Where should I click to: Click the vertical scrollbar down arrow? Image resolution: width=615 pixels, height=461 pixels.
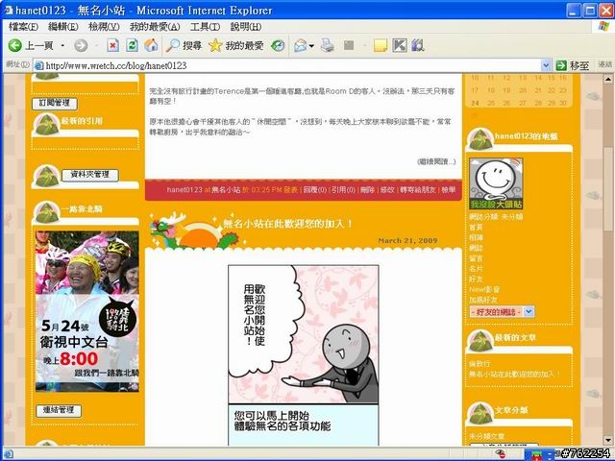pos(608,440)
